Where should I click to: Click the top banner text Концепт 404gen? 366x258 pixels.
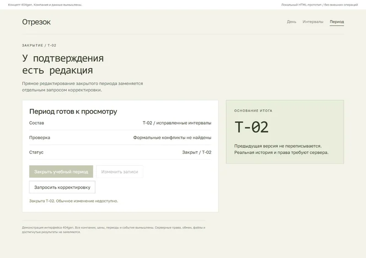45,5
